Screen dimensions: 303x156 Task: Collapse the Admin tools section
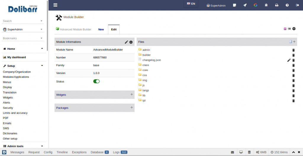[42, 146]
